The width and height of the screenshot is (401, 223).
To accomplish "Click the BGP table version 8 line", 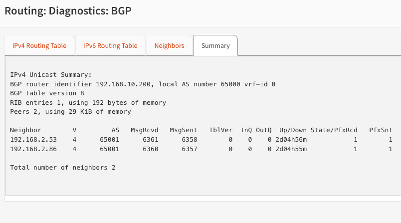I will click(x=47, y=93).
